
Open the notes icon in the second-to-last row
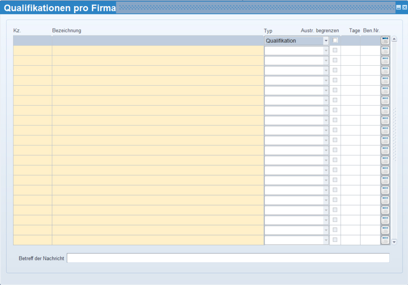coord(385,230)
